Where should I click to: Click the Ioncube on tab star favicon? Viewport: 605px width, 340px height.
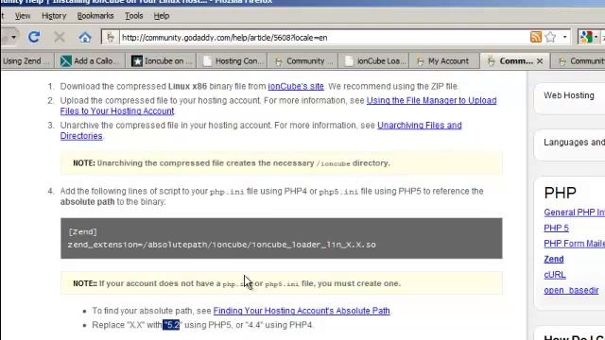137,60
